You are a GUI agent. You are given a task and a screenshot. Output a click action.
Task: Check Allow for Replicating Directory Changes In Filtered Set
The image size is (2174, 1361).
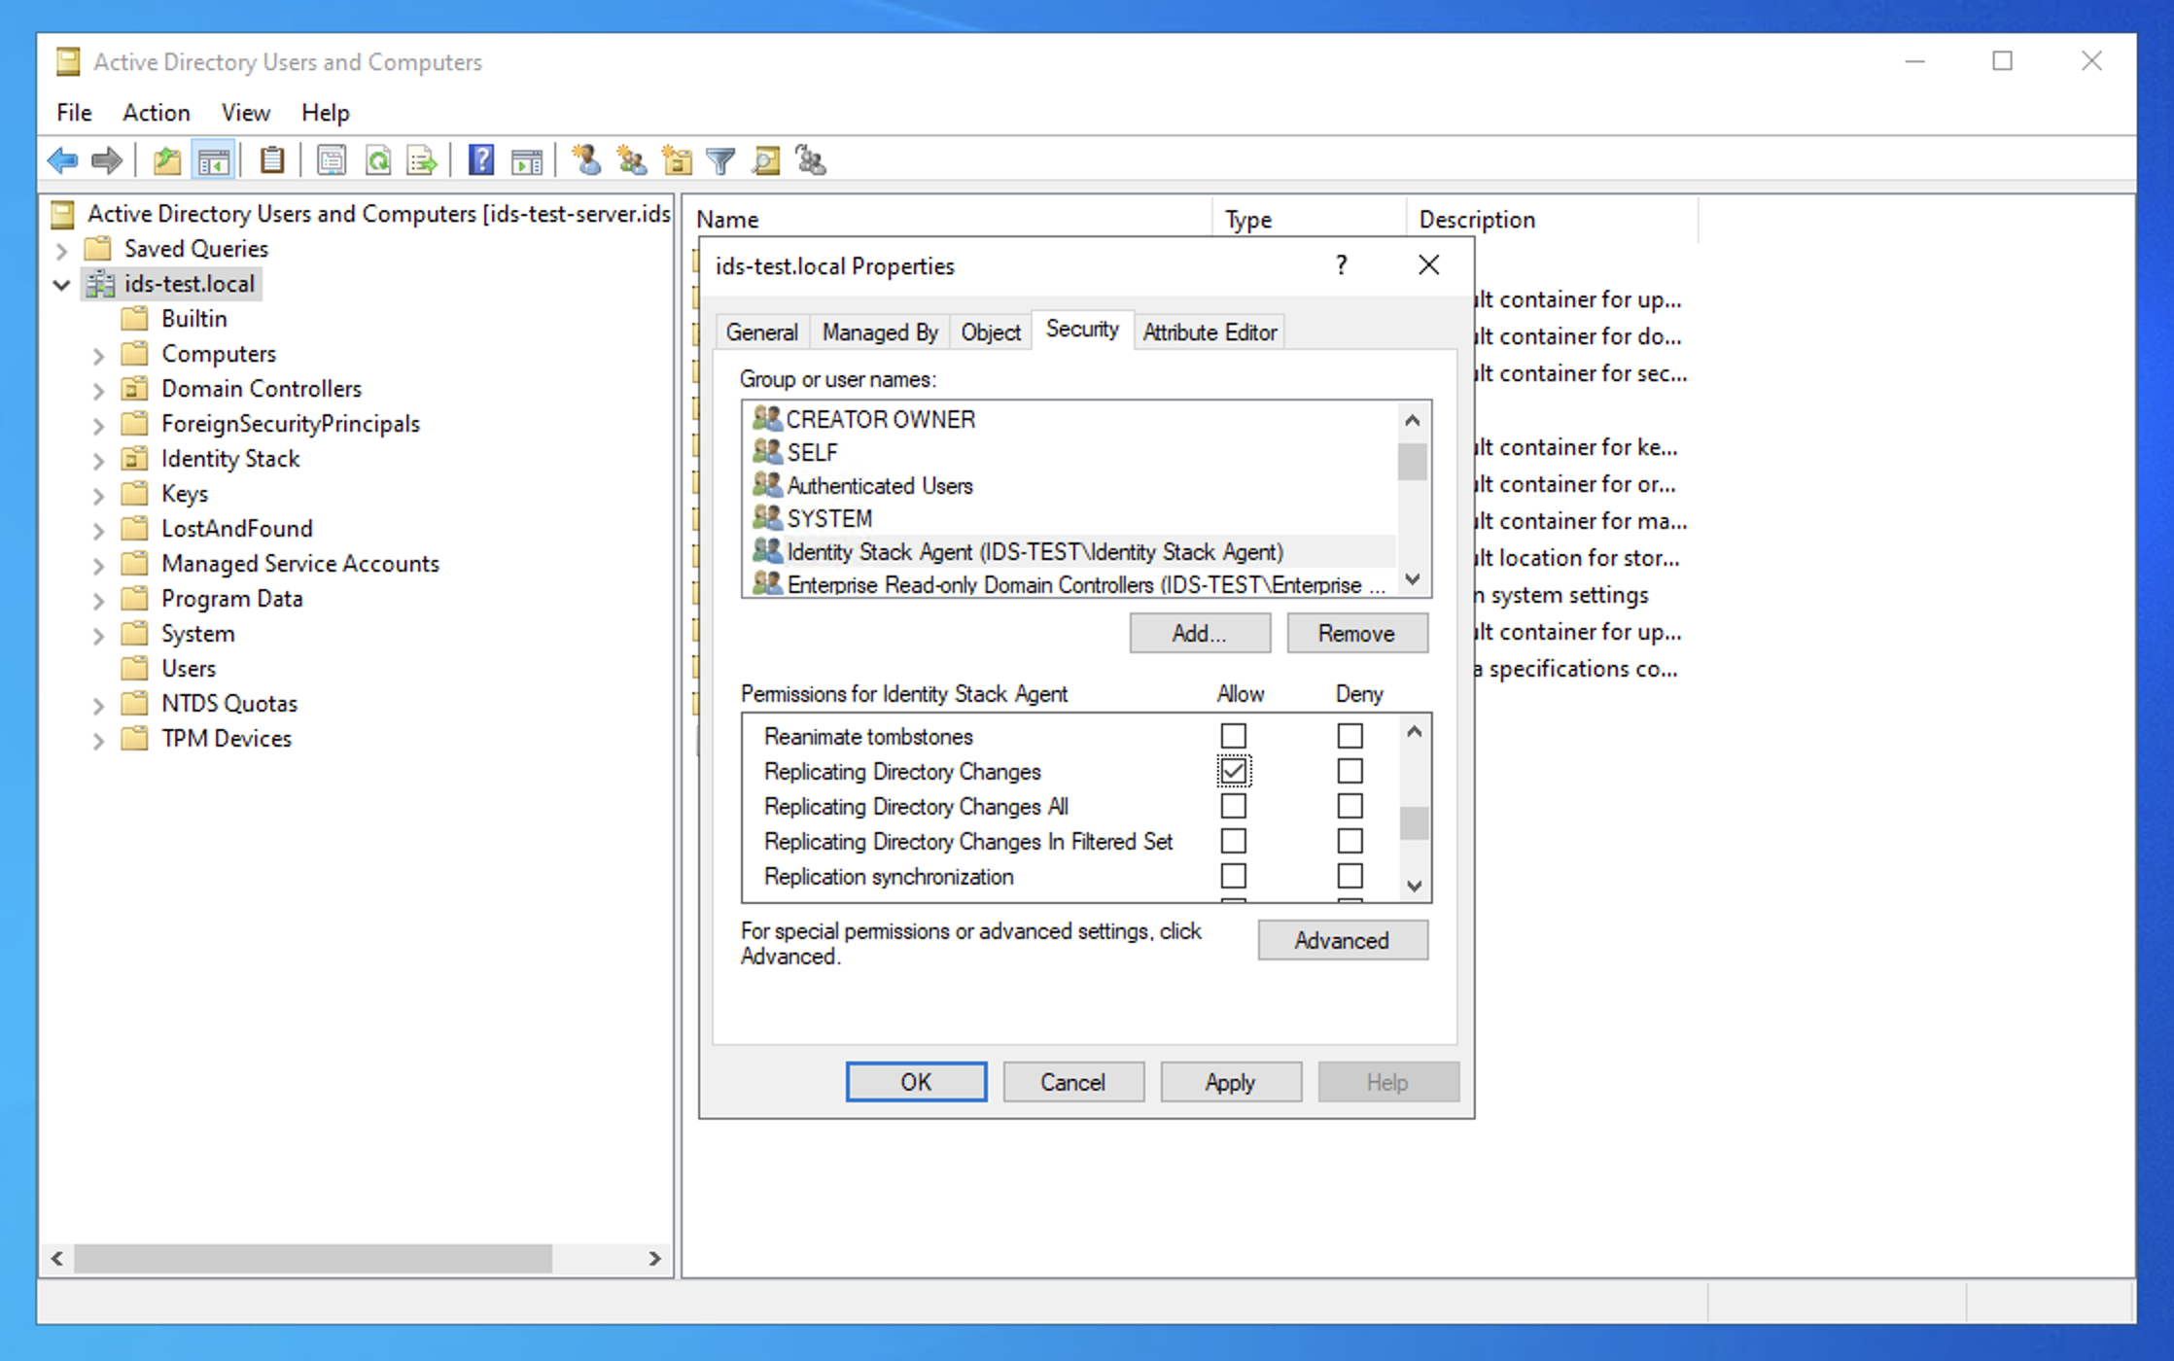1234,841
